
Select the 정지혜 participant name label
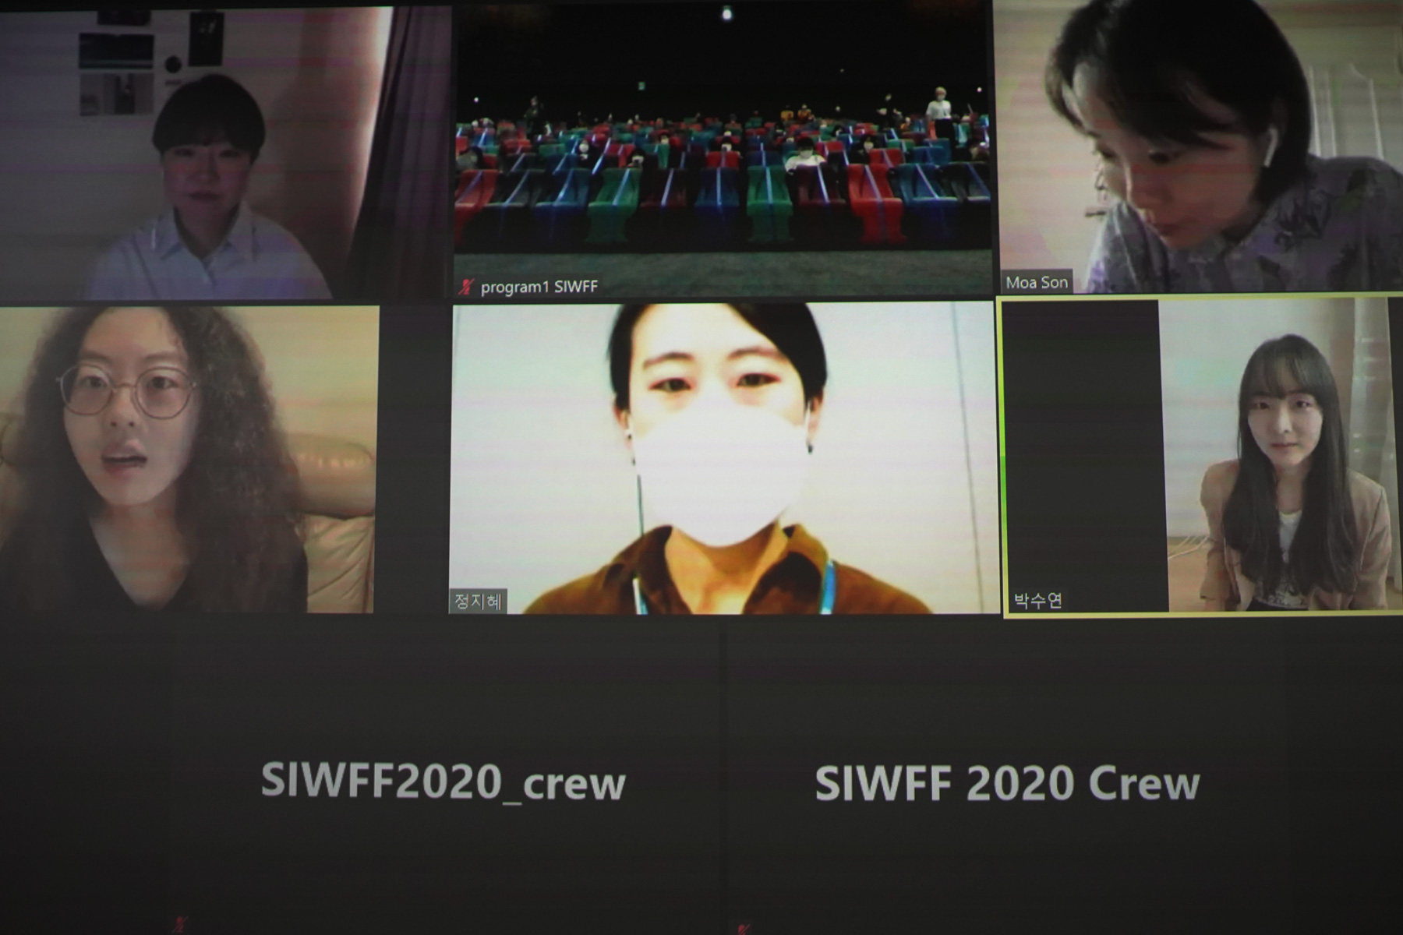pyautogui.click(x=478, y=602)
